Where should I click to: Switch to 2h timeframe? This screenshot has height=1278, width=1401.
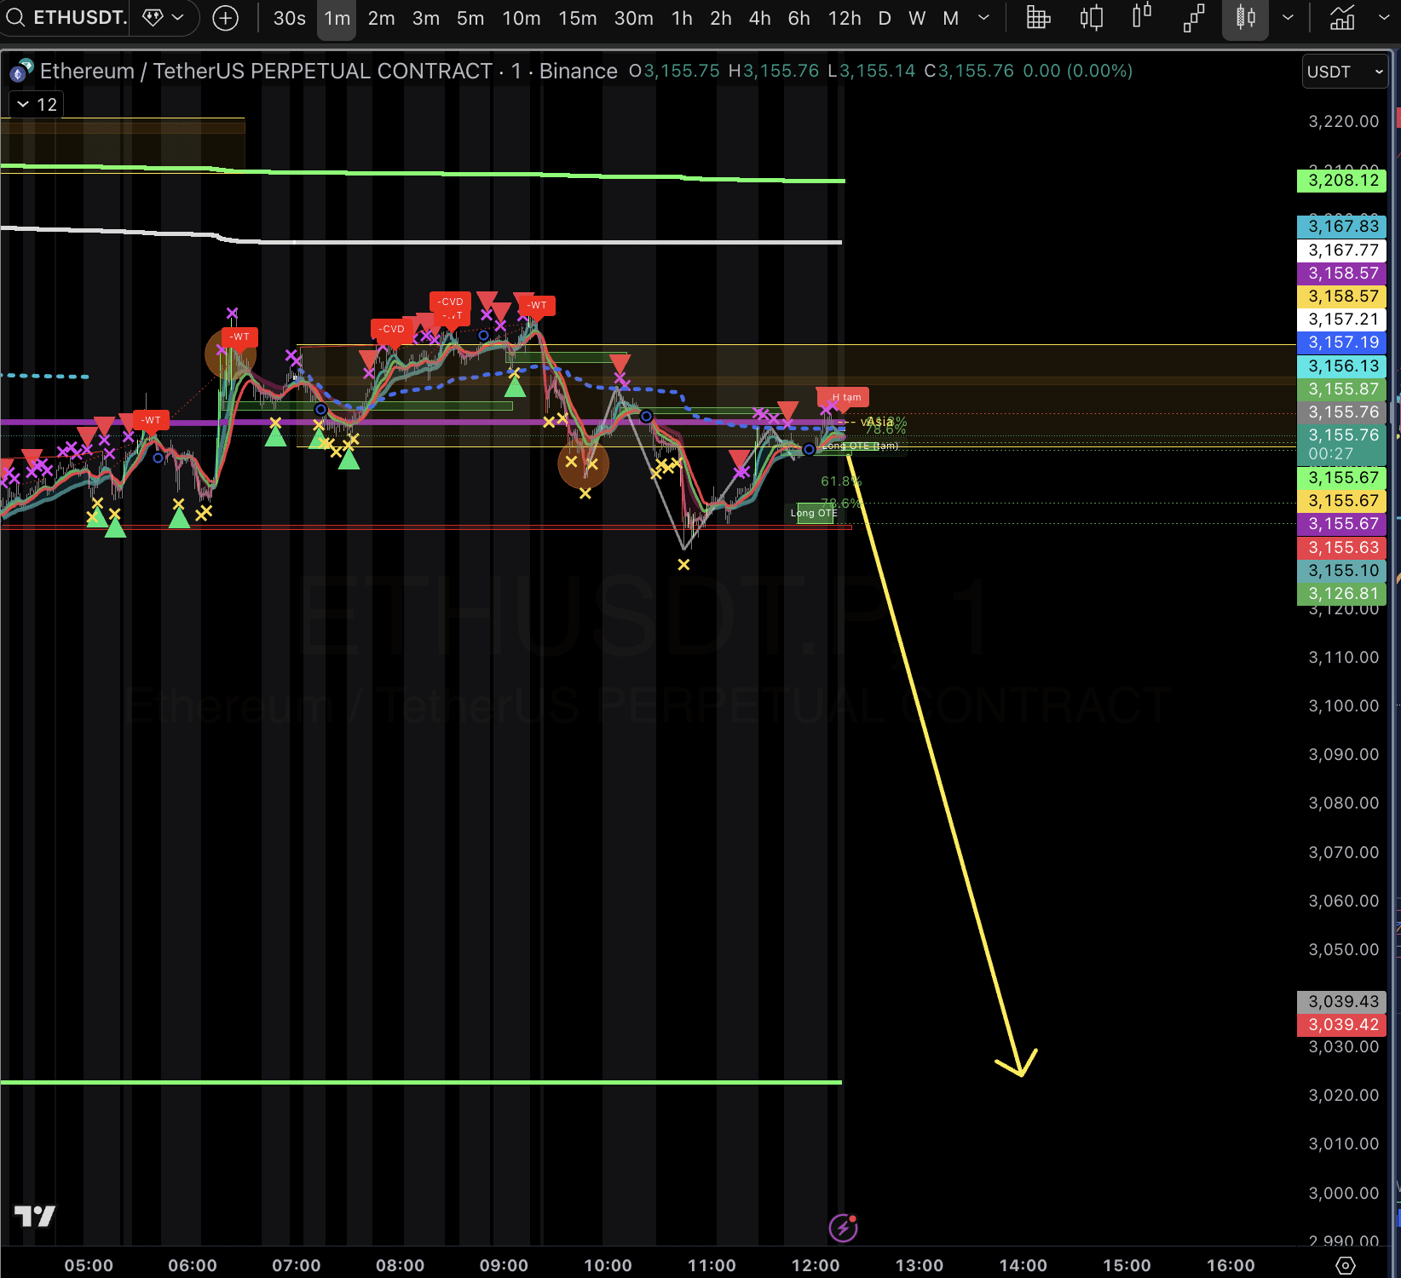(x=721, y=18)
